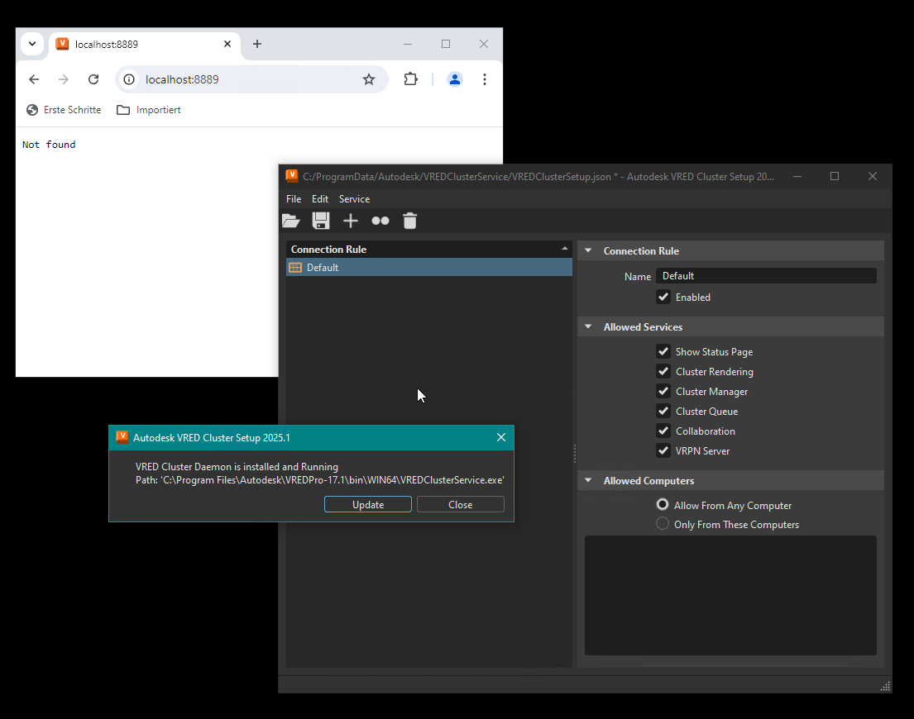
Task: Edit the rule Name field
Action: click(766, 276)
